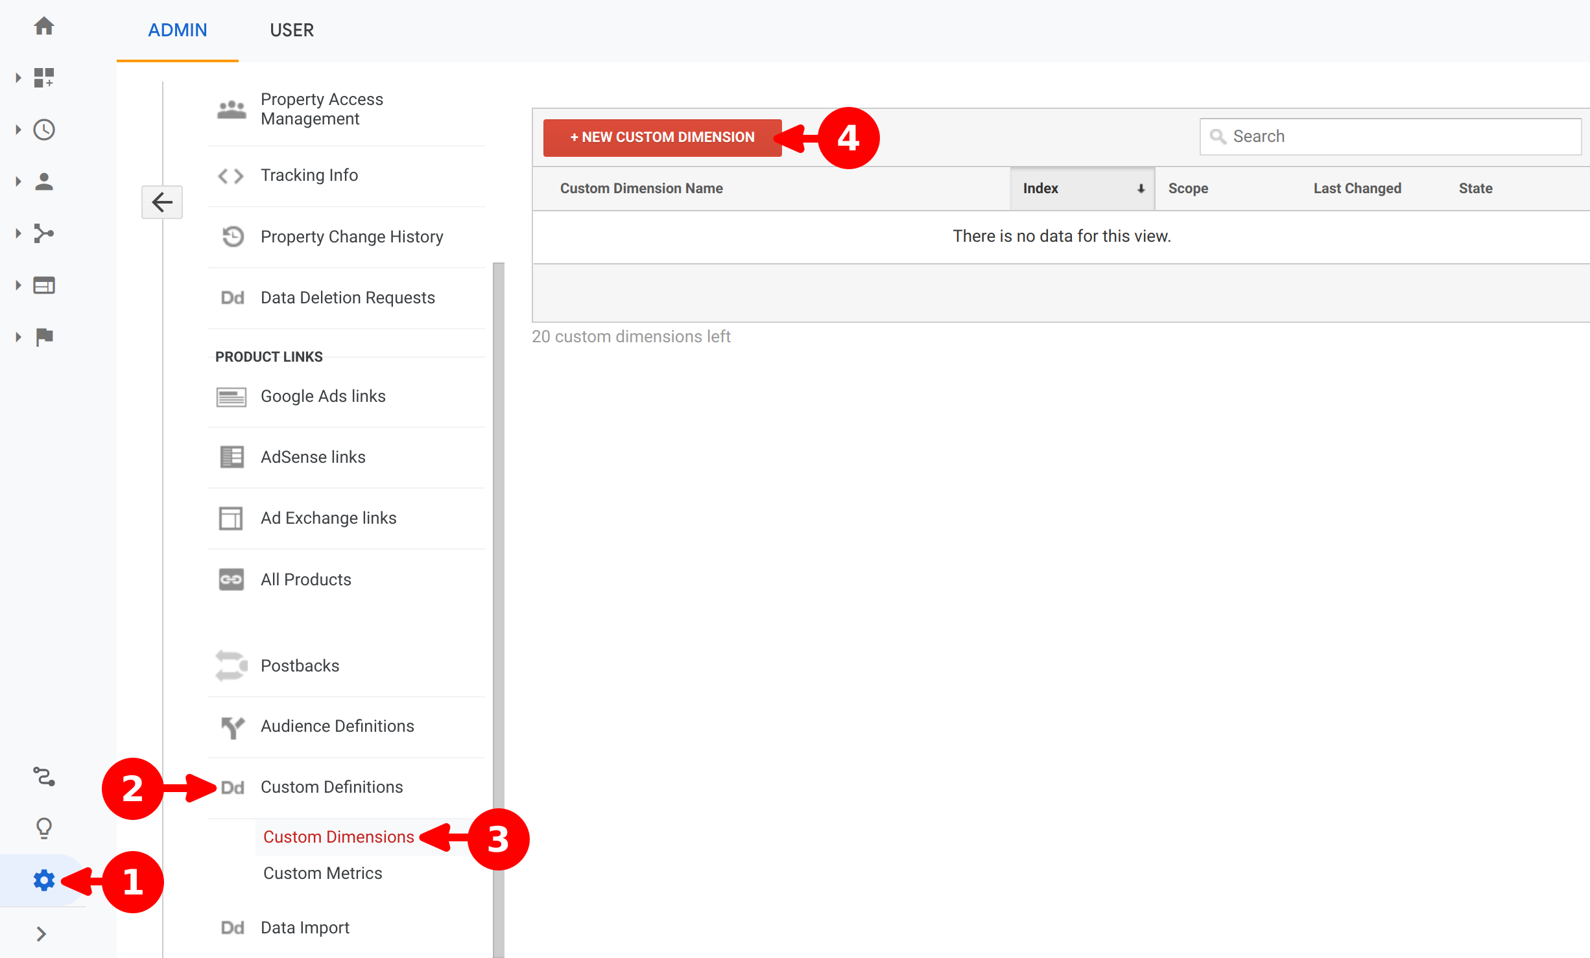Open the Behavior layout icon reports
Viewport: 1590px width, 958px height.
coord(44,285)
